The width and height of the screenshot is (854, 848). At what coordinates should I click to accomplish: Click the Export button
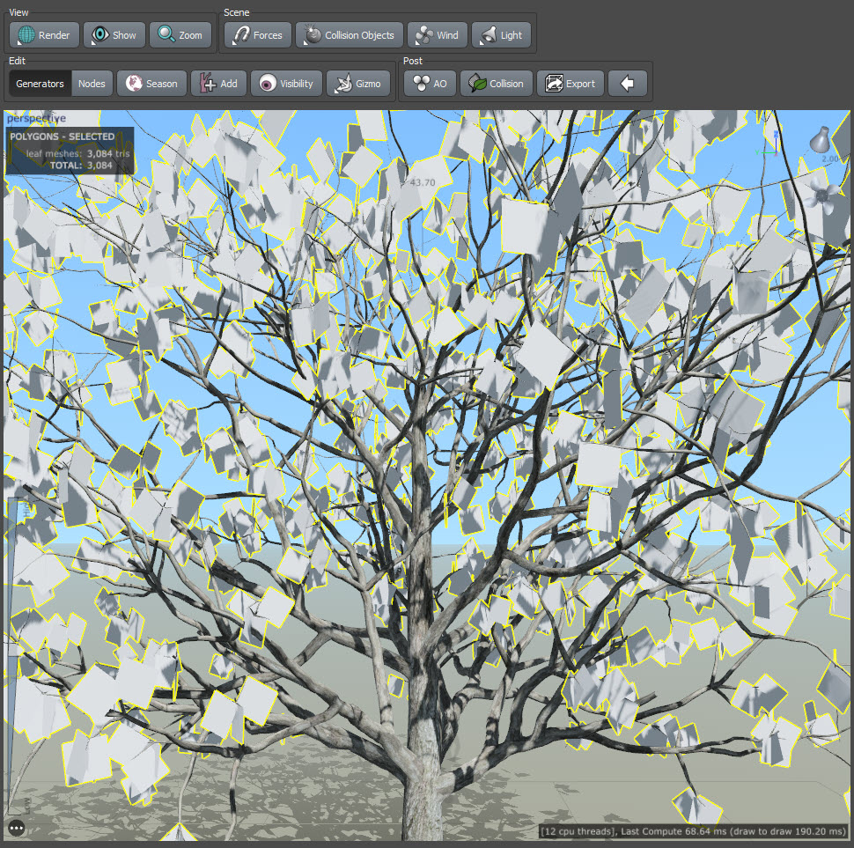(571, 84)
